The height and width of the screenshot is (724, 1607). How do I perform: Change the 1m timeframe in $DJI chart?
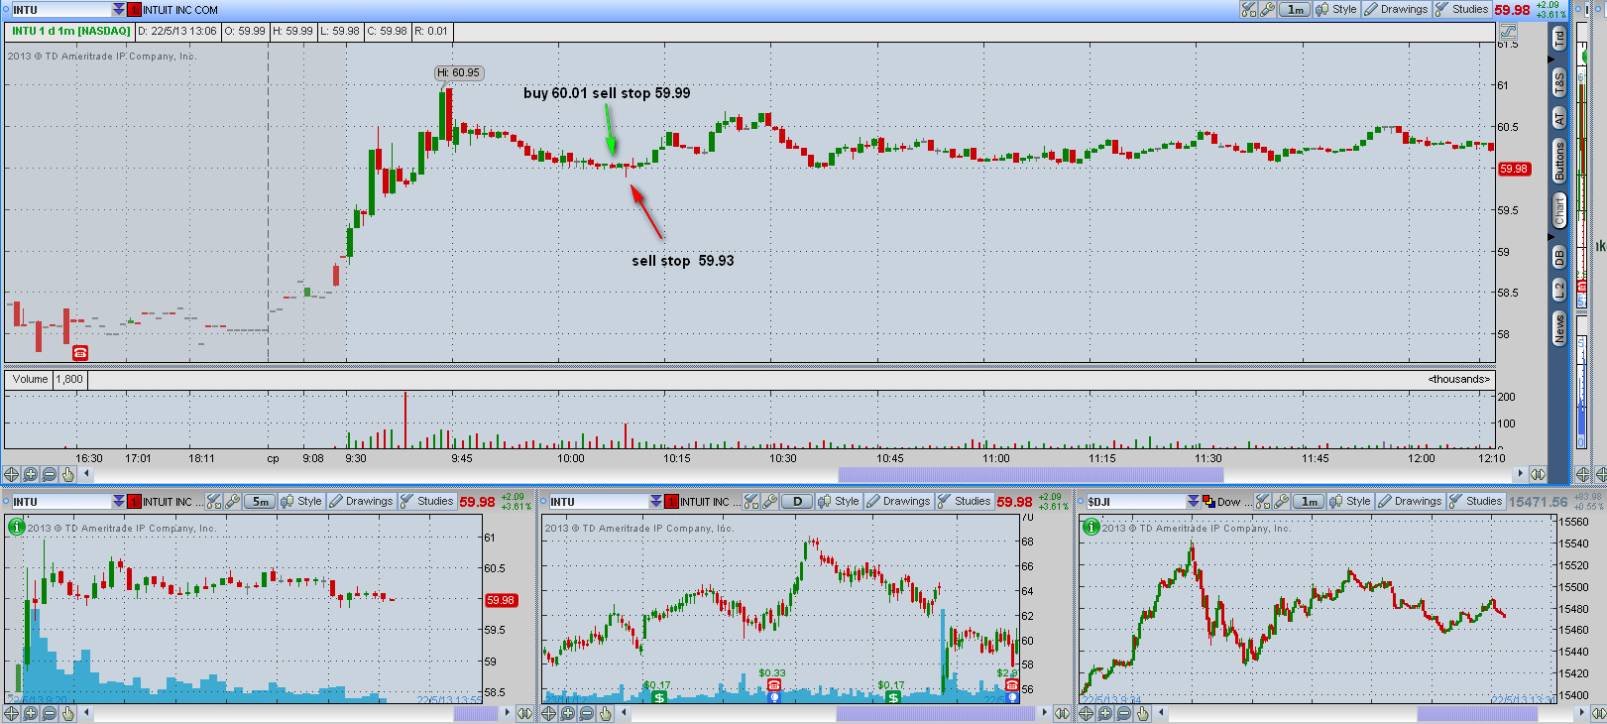click(x=1309, y=502)
